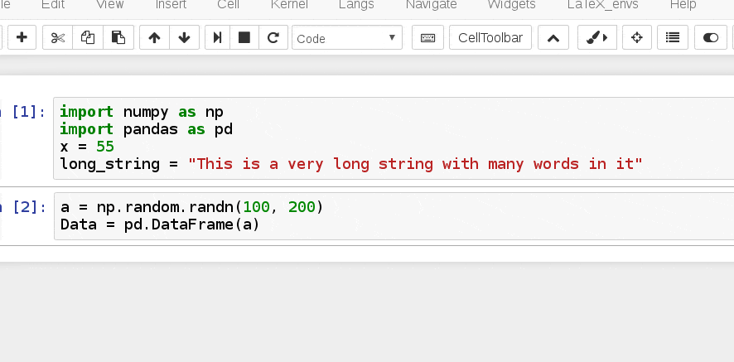Show table of contents list icon
This screenshot has height=362, width=734.
tap(673, 37)
